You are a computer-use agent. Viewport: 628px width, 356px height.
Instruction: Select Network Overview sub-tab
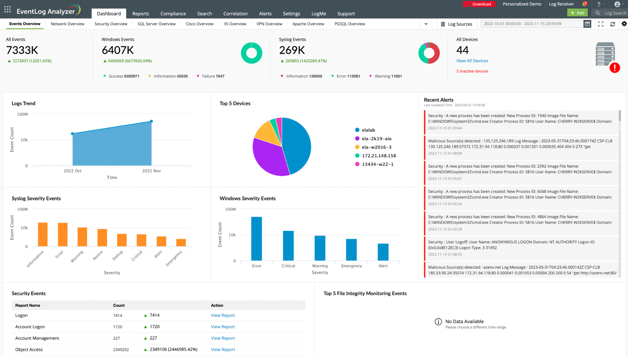pyautogui.click(x=67, y=24)
